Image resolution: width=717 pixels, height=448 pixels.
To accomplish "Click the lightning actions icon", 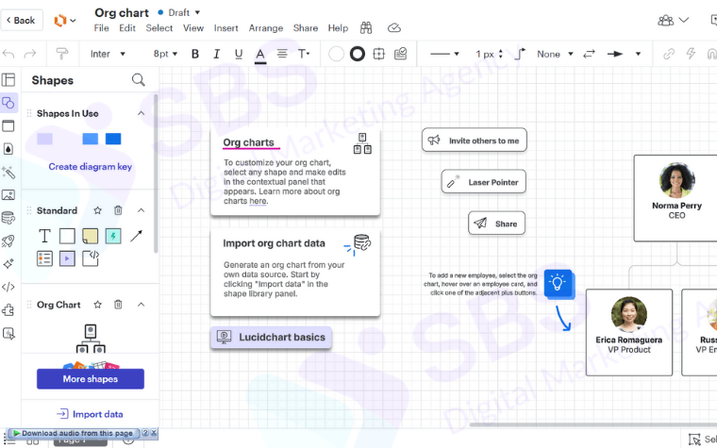I will click(691, 54).
